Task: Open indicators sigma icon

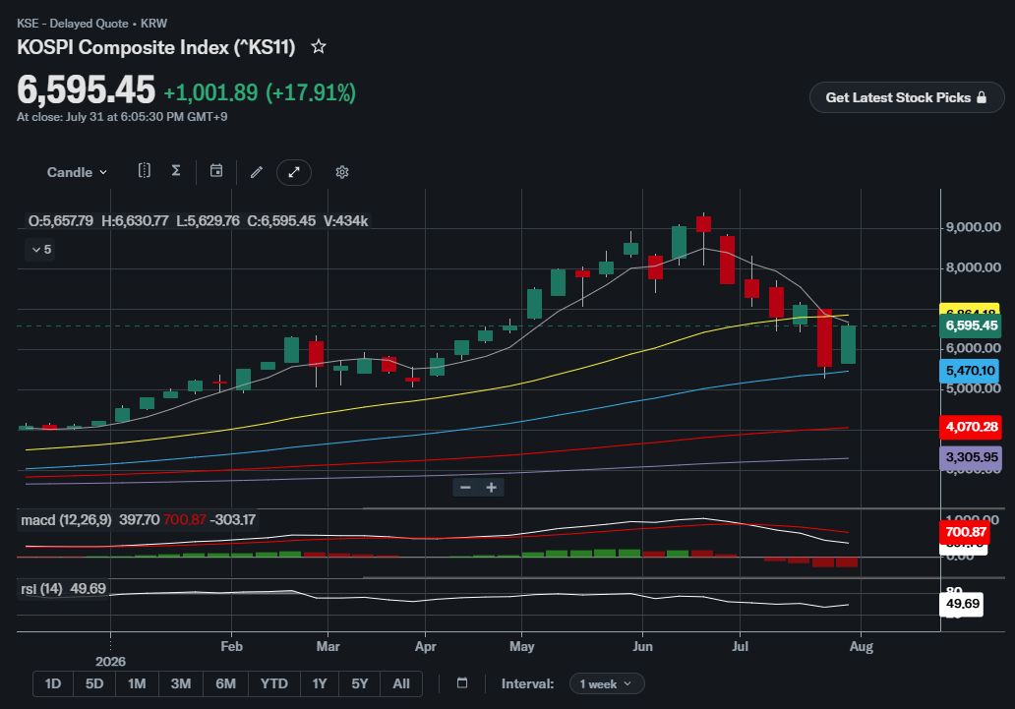Action: (x=175, y=171)
